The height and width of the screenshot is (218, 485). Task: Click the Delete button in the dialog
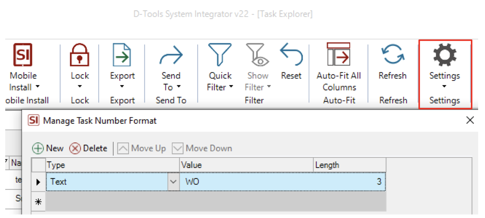pyautogui.click(x=88, y=148)
